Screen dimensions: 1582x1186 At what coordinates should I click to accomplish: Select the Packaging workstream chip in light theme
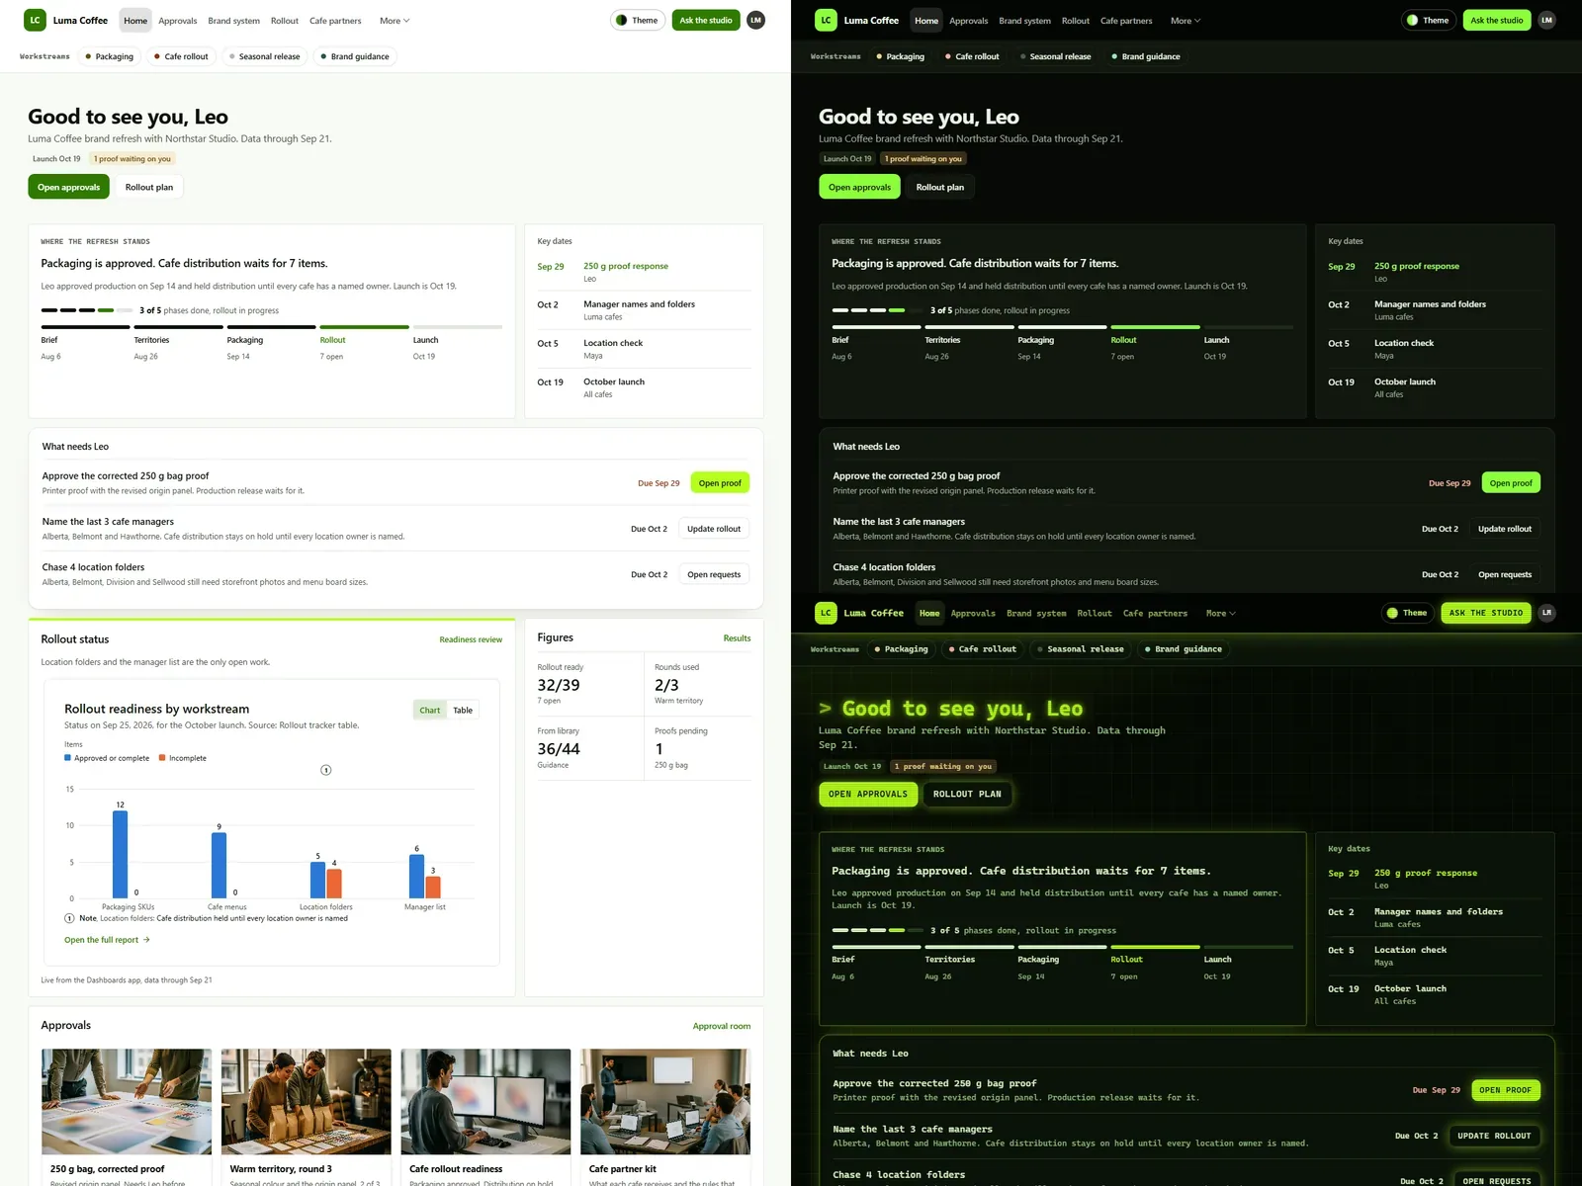coord(109,56)
